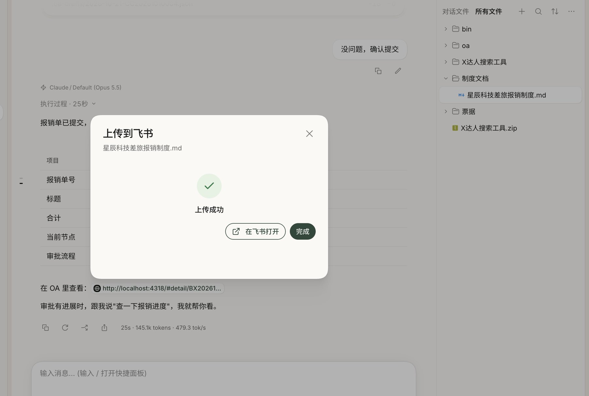589x396 pixels.
Task: Click the plus icon in files panel
Action: tap(522, 11)
